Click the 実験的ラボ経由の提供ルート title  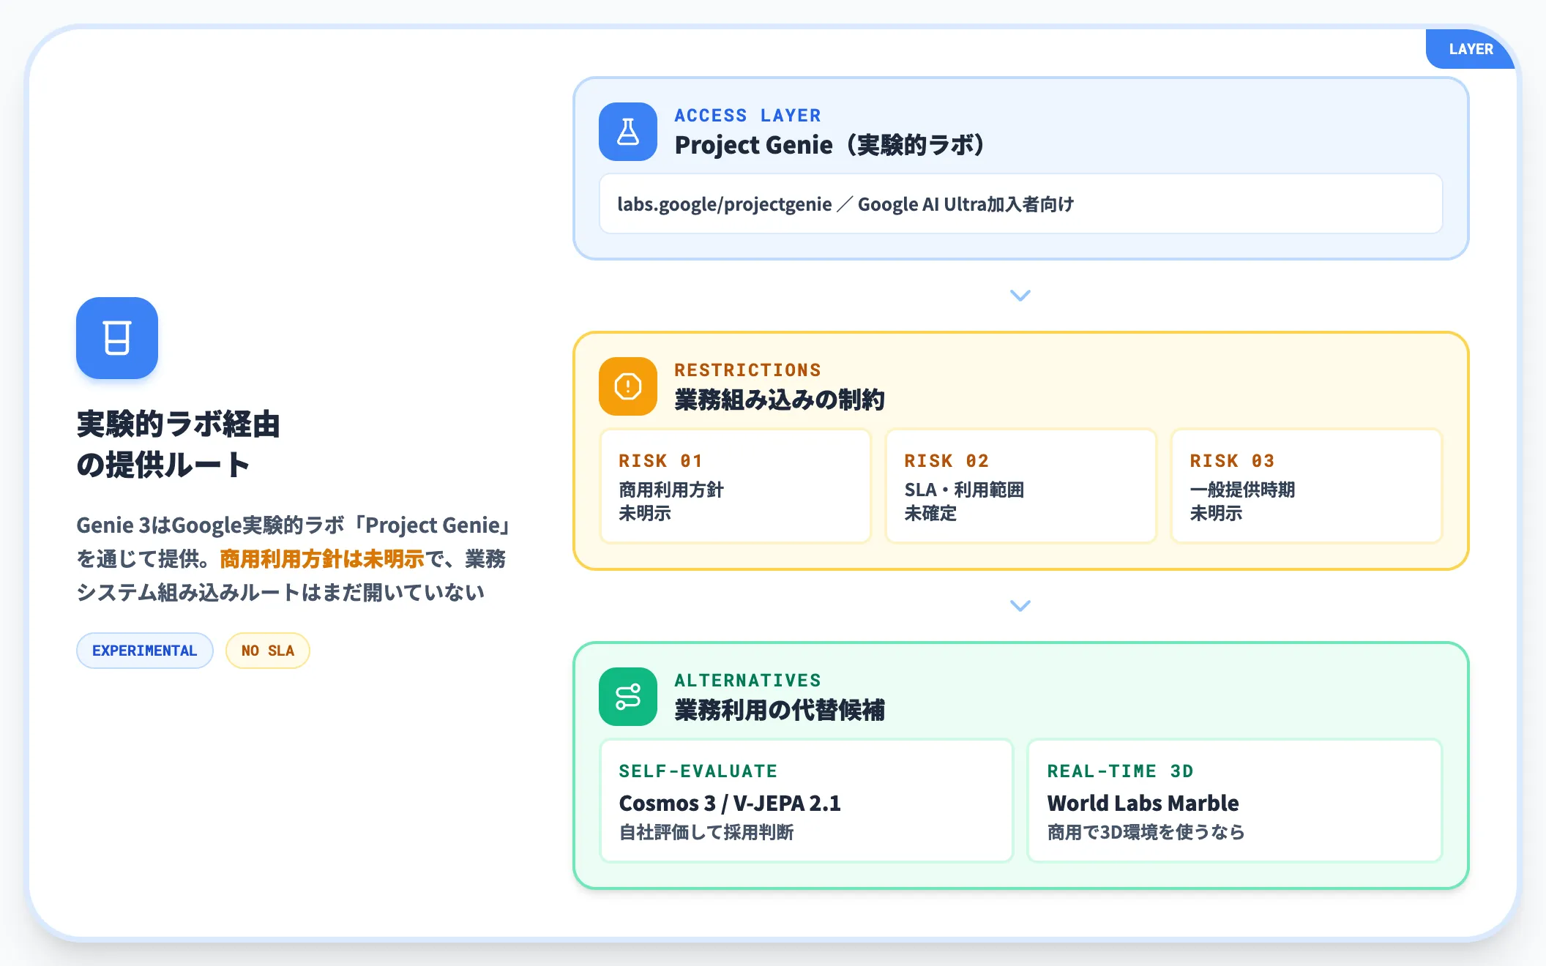(x=179, y=444)
